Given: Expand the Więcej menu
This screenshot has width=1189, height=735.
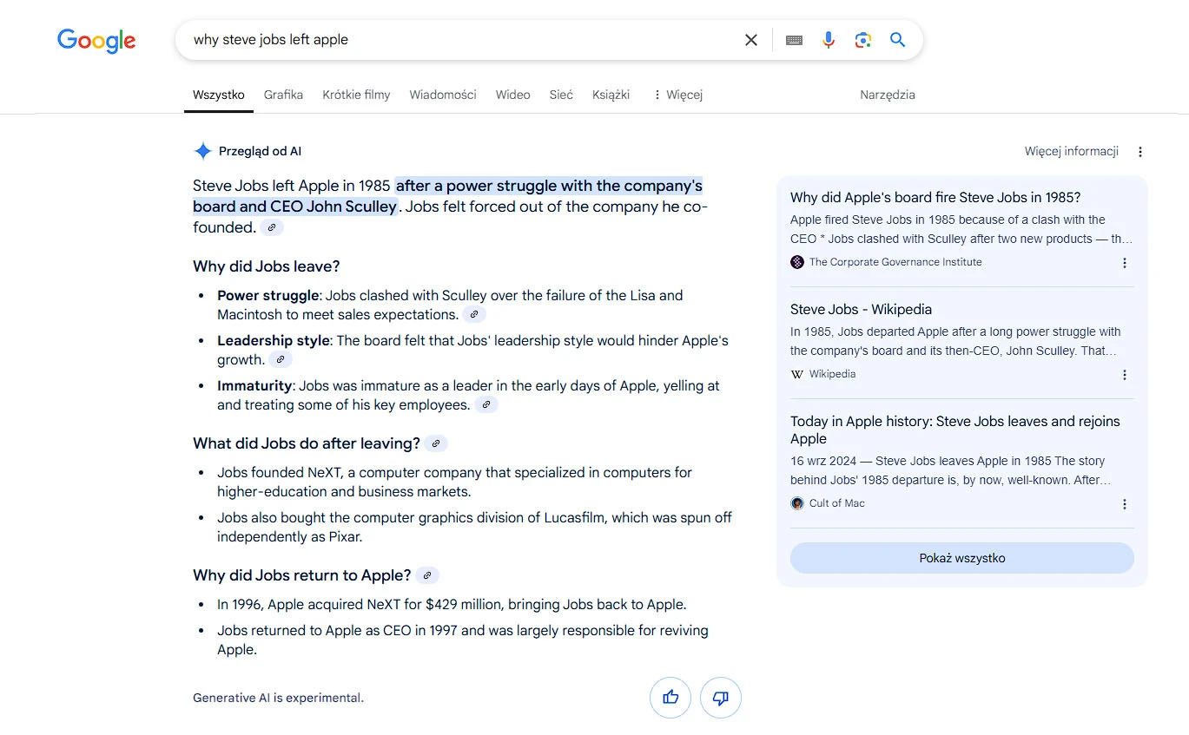Looking at the screenshot, I should [x=677, y=95].
